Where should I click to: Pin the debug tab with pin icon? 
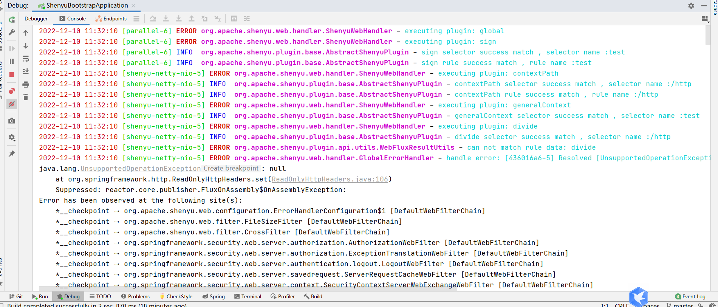[12, 154]
